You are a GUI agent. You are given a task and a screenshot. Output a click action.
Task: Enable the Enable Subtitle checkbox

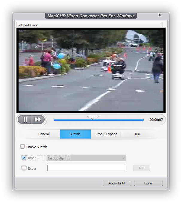coord(22,147)
